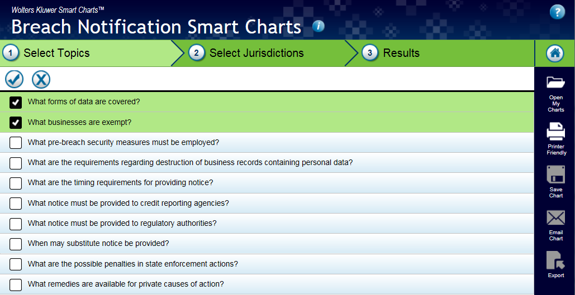Click text 'What are the timing requirements for providing notice?'

[120, 183]
